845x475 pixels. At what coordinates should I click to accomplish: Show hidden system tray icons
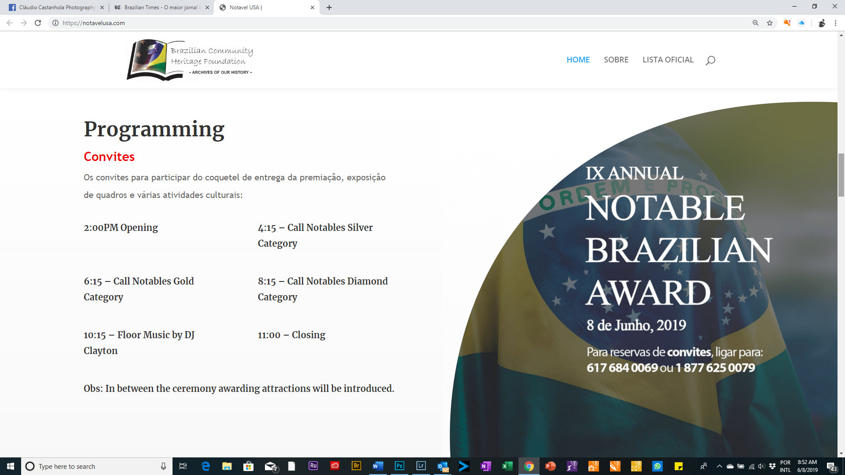tap(719, 466)
